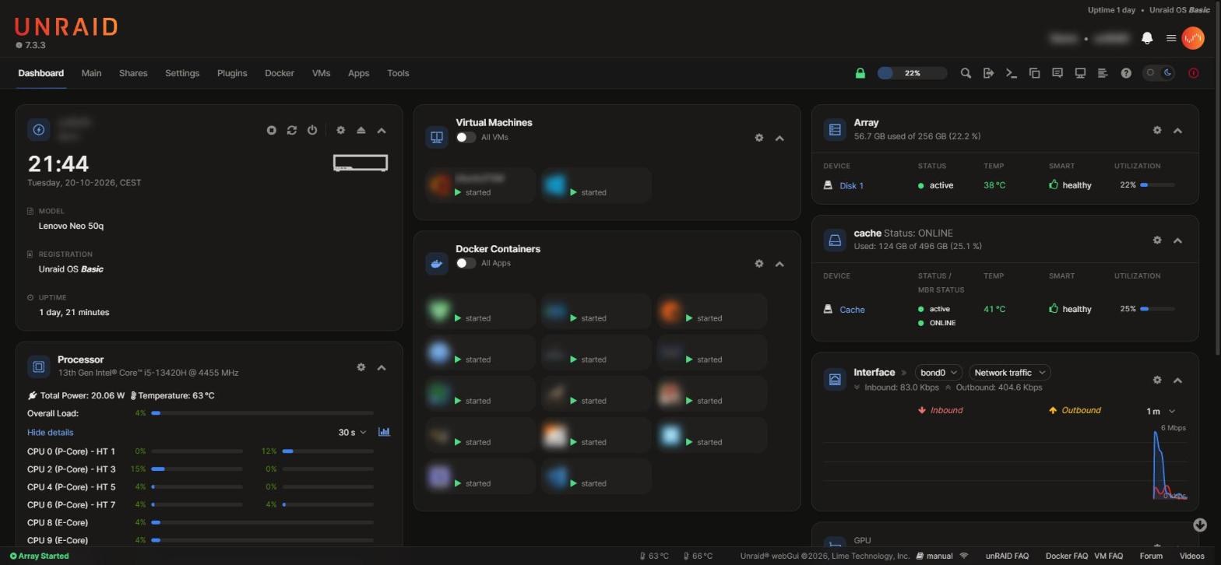
Task: Click the feedback speech bubble icon
Action: [1057, 73]
